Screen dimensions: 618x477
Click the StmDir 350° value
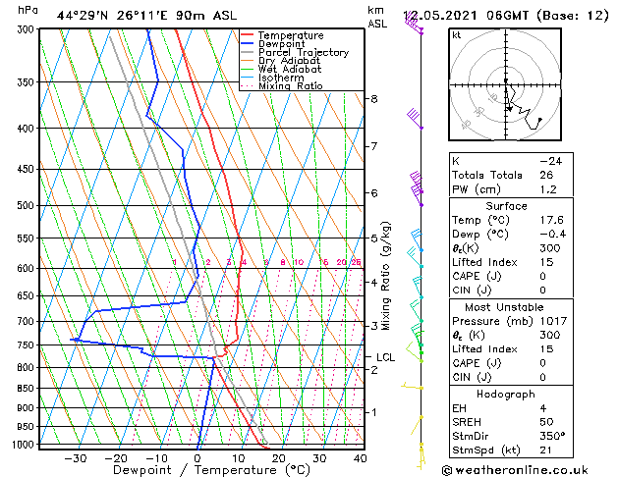tap(552, 436)
